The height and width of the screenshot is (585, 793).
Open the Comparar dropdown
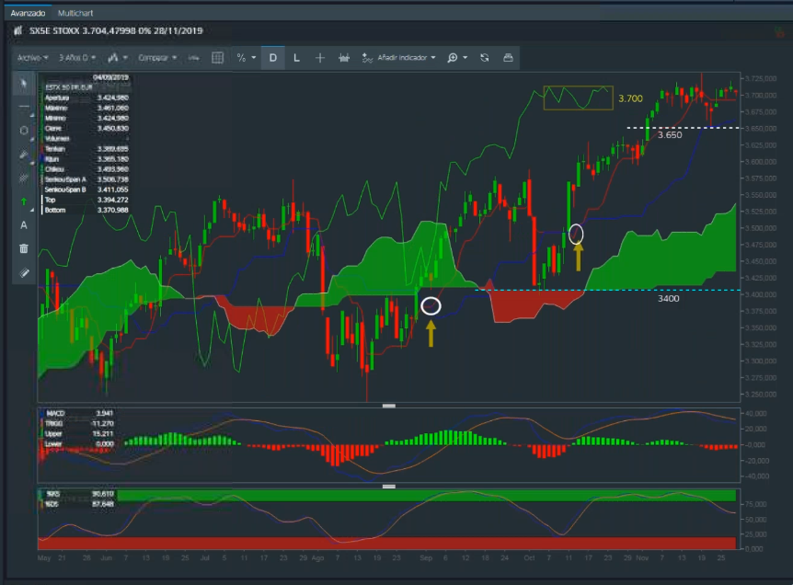[157, 57]
